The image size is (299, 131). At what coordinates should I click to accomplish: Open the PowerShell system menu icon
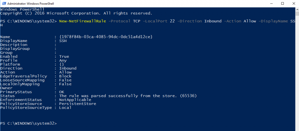4,4
